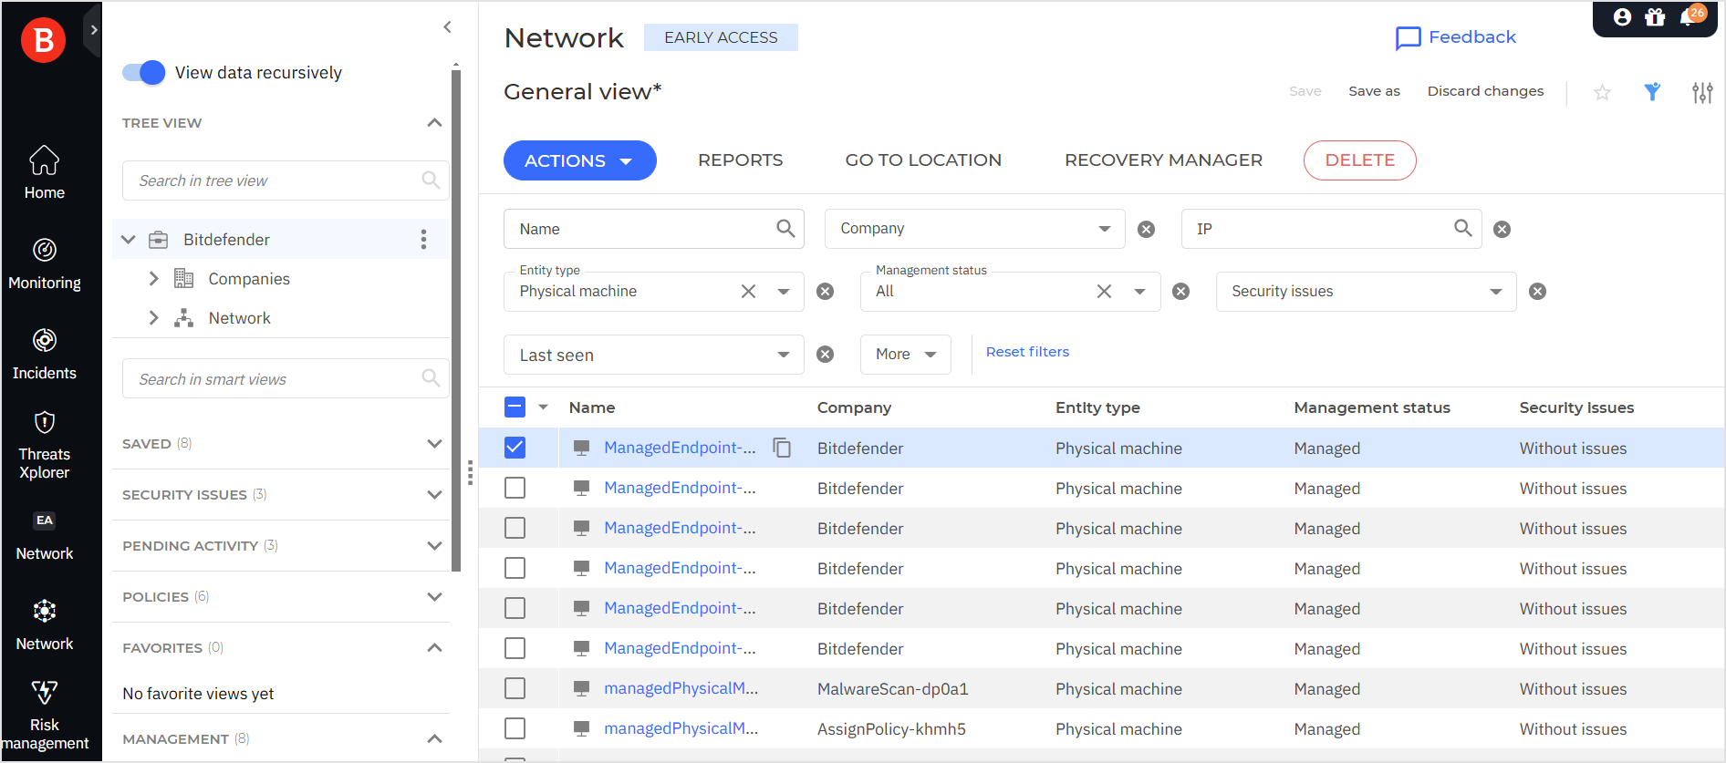
Task: Expand the SECURITY ISSUES section
Action: [x=434, y=494]
